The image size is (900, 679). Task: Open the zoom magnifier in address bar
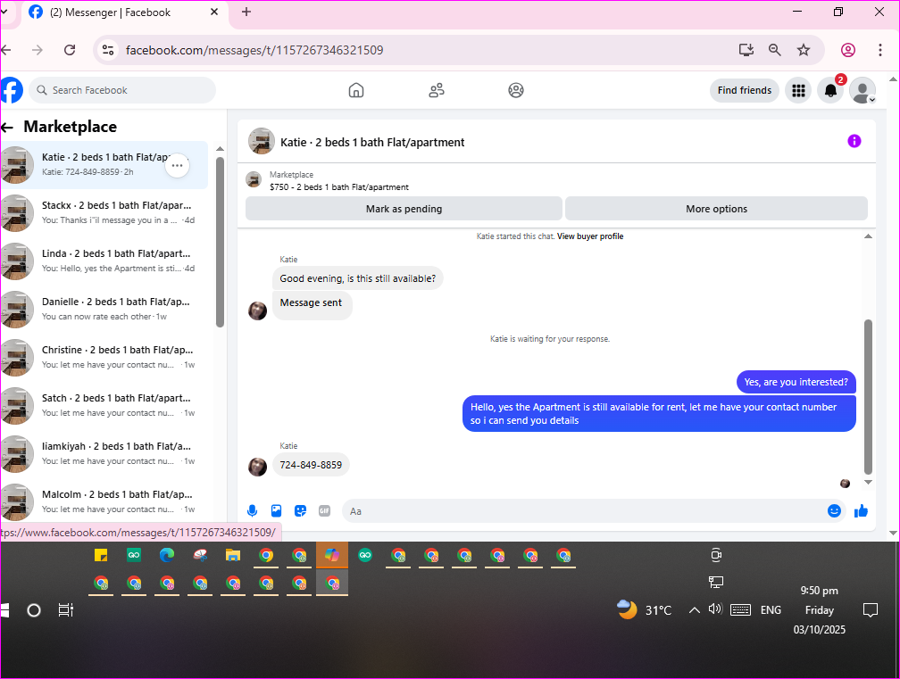(x=775, y=50)
